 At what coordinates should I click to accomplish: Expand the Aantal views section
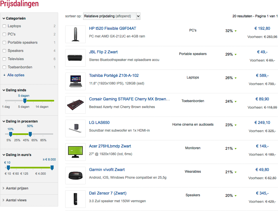14,200
